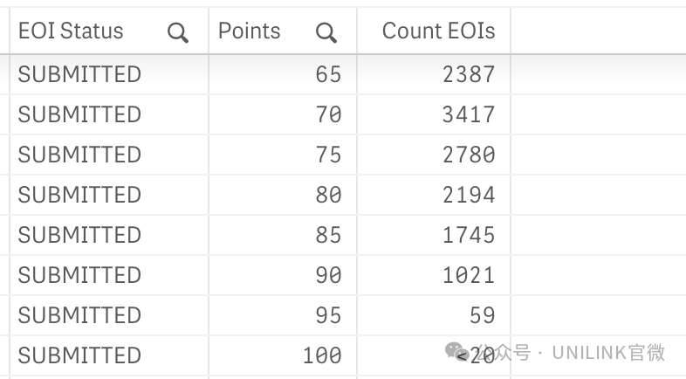Select the Points value 100
Image resolution: width=686 pixels, height=379 pixels.
pos(322,355)
